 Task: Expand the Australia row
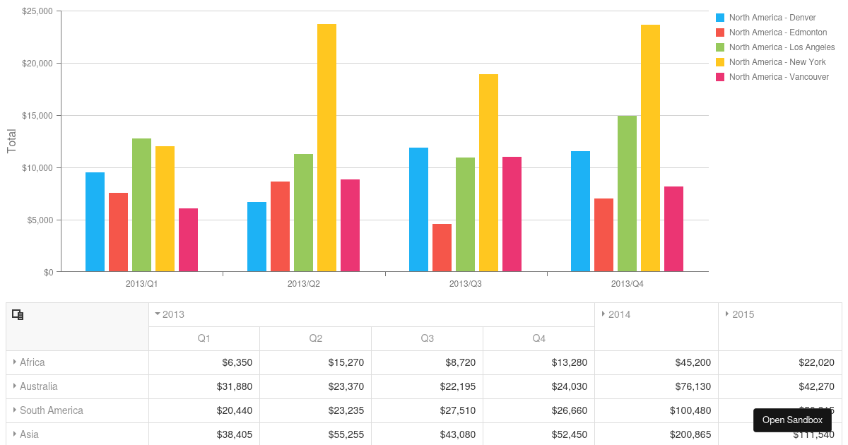[15, 386]
